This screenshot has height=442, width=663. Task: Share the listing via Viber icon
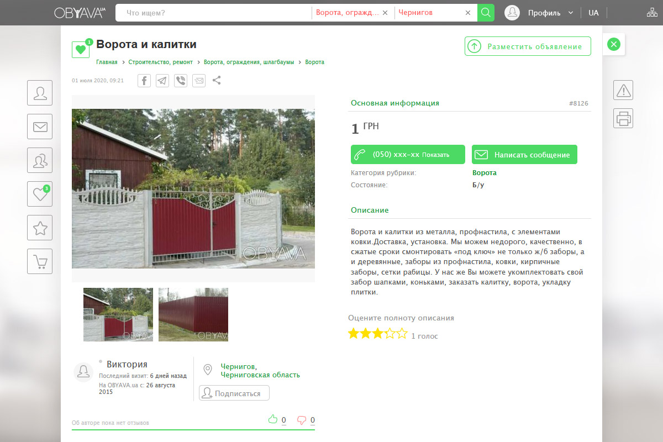pos(181,81)
